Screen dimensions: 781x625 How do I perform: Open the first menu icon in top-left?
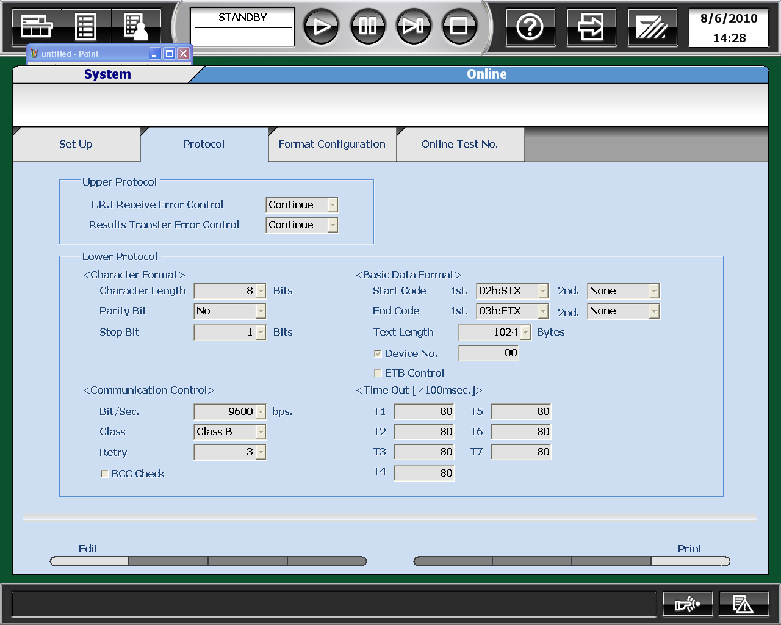coord(37,27)
